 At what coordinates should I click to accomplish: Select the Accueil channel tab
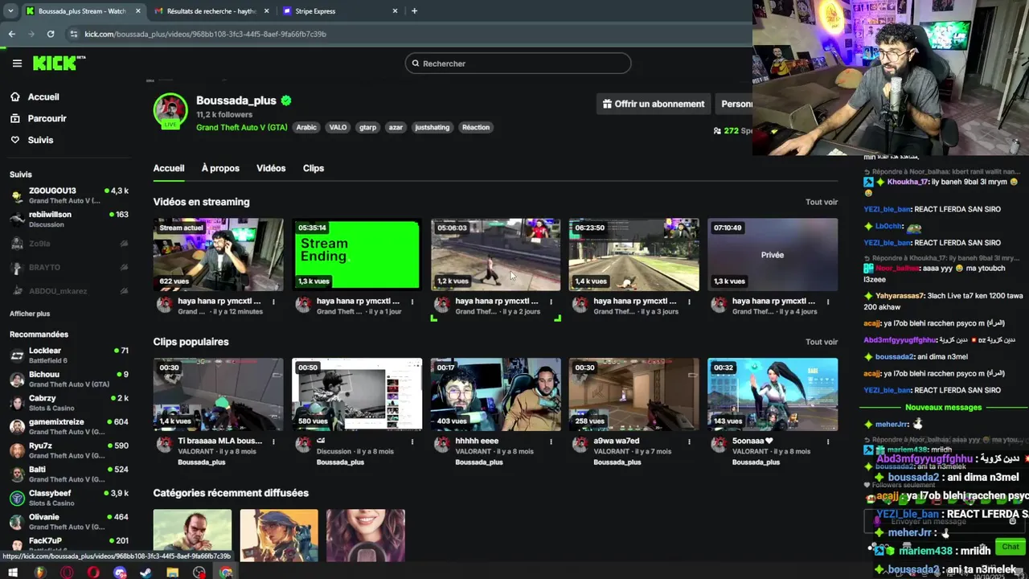(169, 168)
